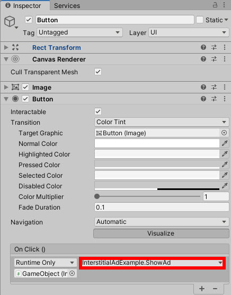Click the Button component icon
Image resolution: width=231 pixels, height=295 pixels.
coord(15,99)
